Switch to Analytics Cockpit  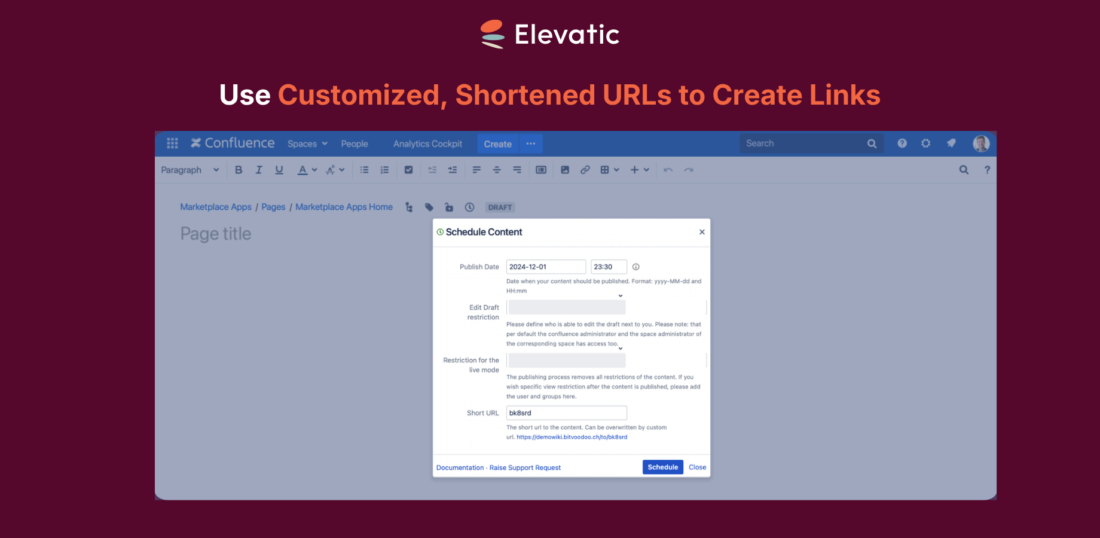(x=427, y=143)
